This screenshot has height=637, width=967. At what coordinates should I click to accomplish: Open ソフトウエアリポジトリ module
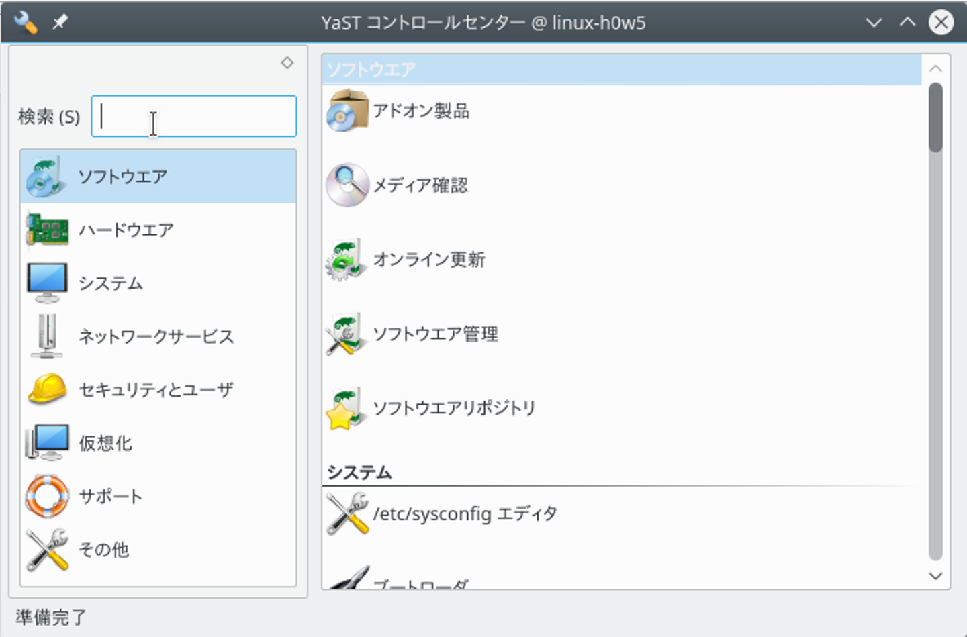[455, 408]
